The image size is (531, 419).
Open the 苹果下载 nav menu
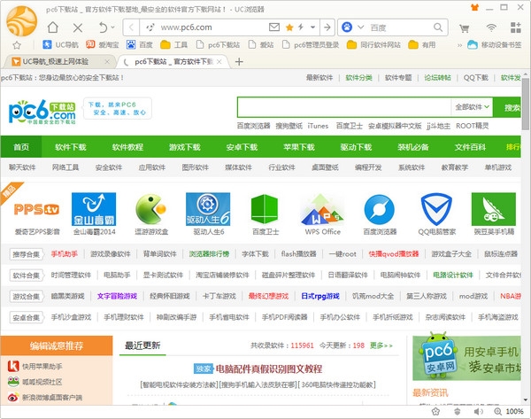(299, 147)
